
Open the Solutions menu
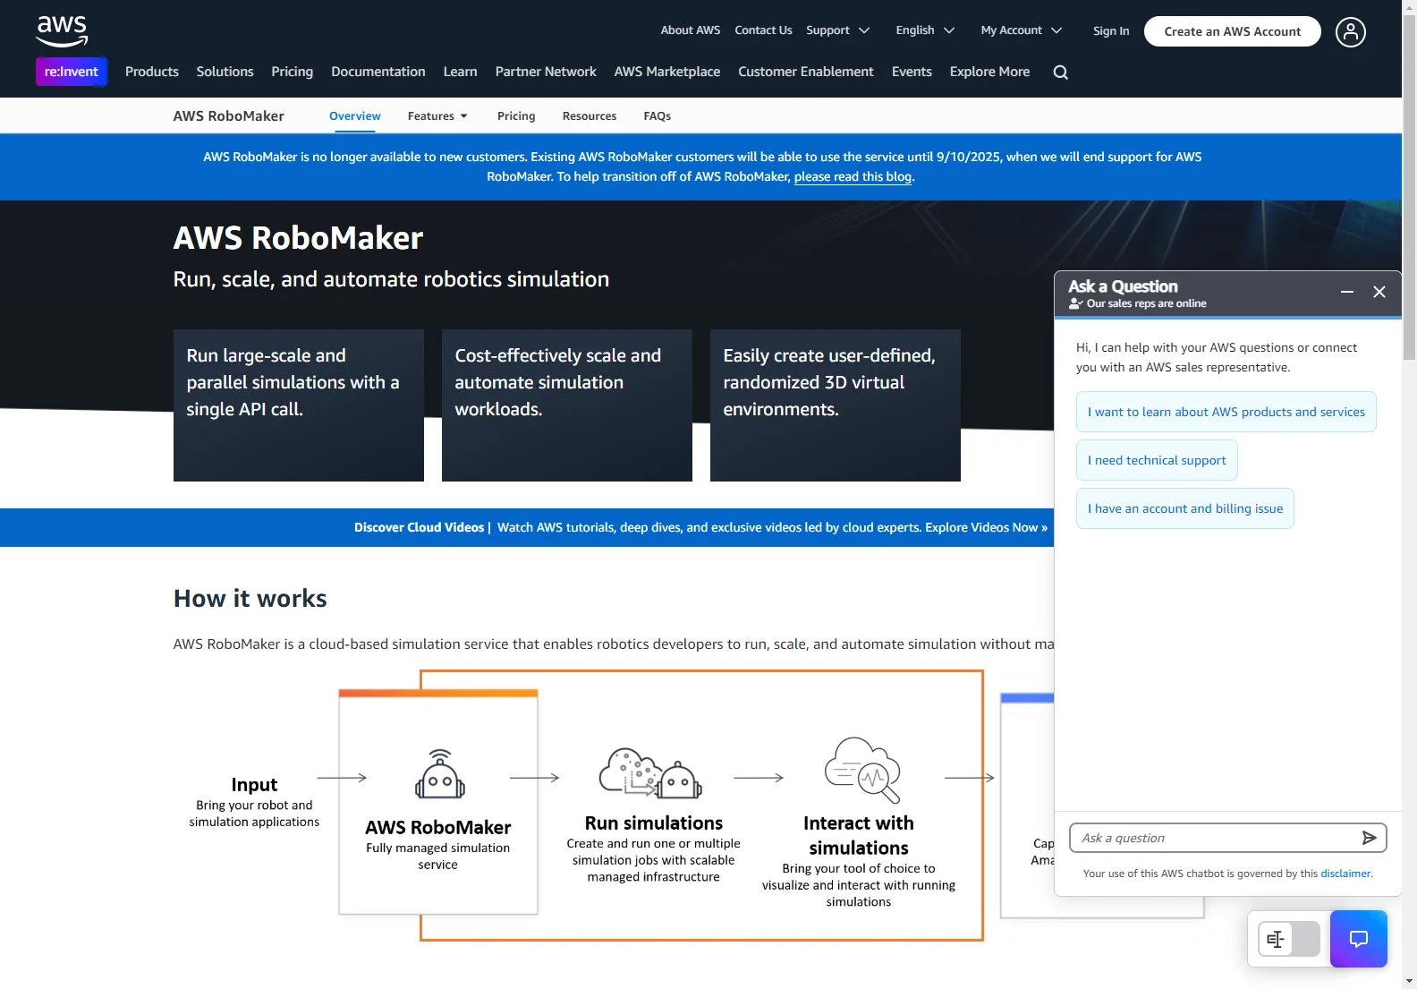pos(225,72)
